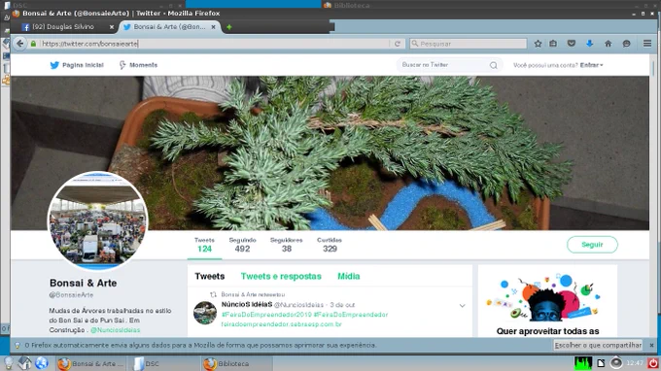This screenshot has width=661, height=371.
Task: Click the lightbulb icon in notification bar
Action: [17, 346]
